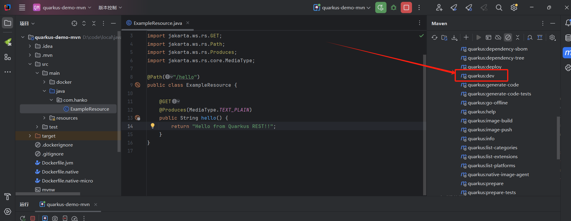Toggle Maven offline mode
571x221 pixels.
(498, 37)
